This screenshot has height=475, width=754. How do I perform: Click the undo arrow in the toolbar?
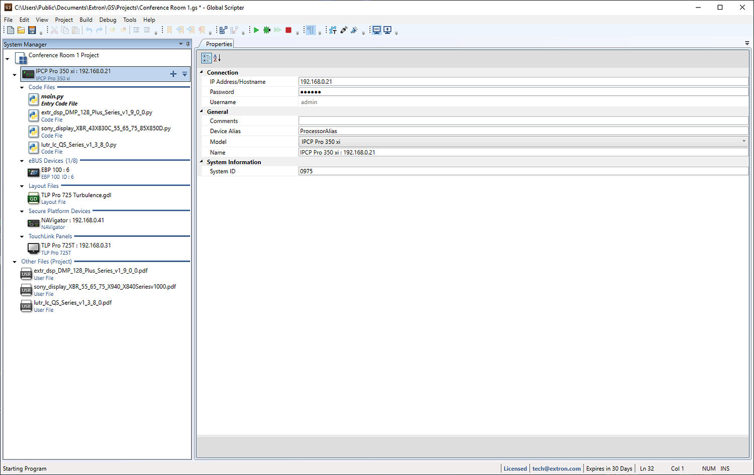pos(89,30)
